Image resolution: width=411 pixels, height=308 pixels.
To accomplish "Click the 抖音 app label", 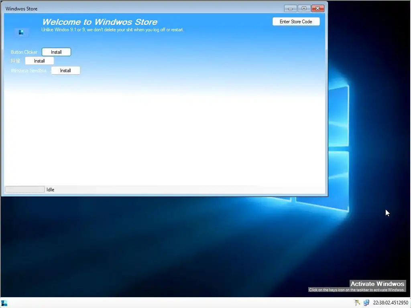I will (x=16, y=61).
